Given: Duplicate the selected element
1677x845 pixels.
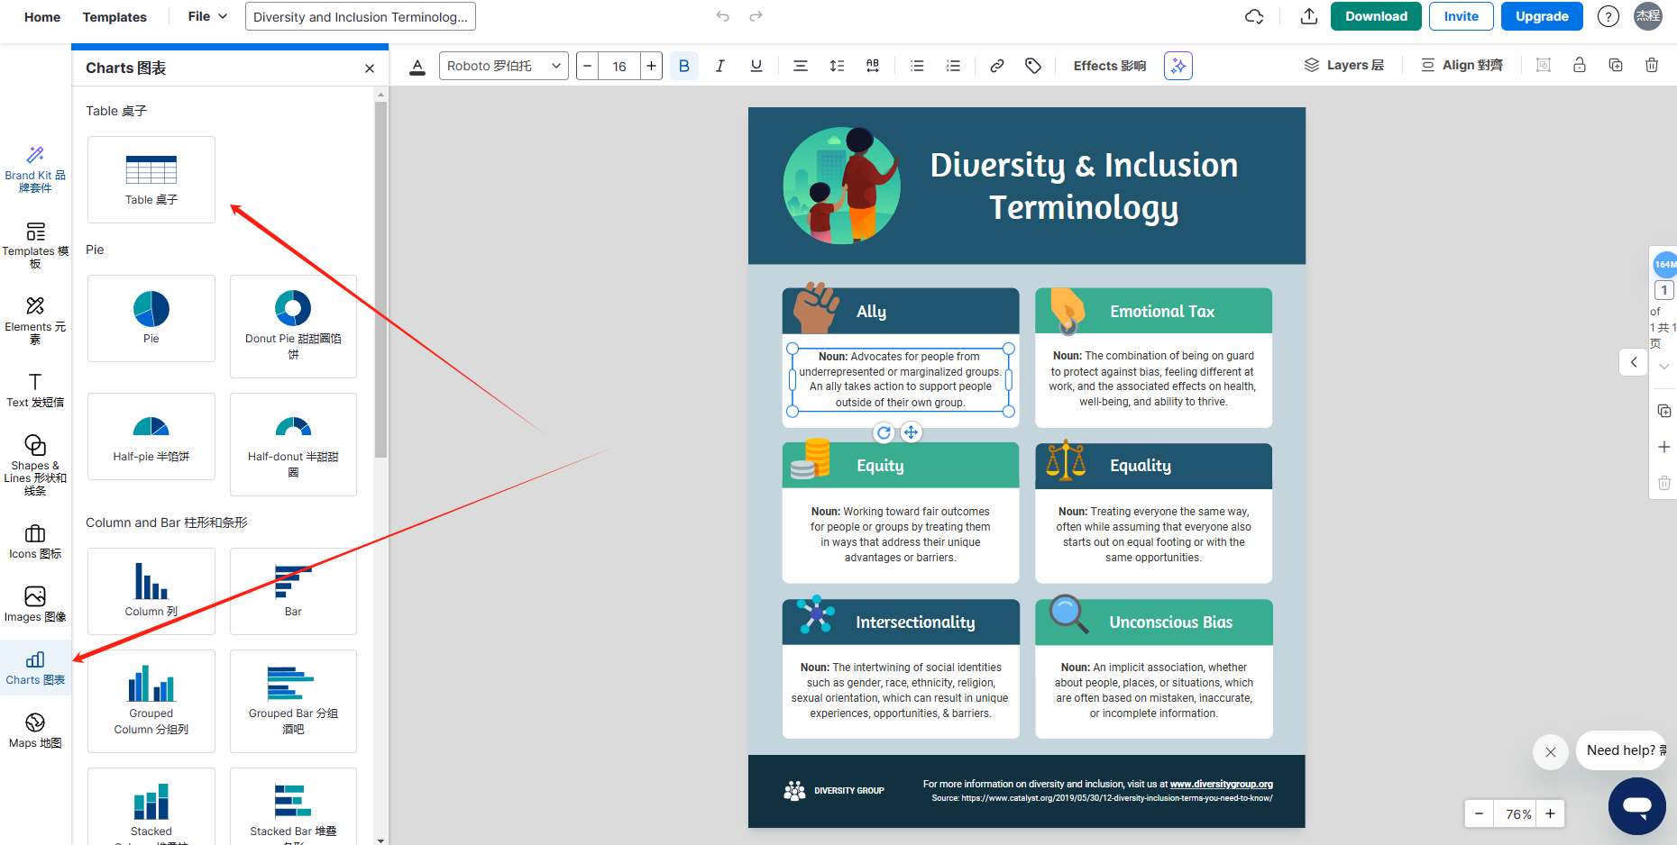Looking at the screenshot, I should (x=1616, y=65).
